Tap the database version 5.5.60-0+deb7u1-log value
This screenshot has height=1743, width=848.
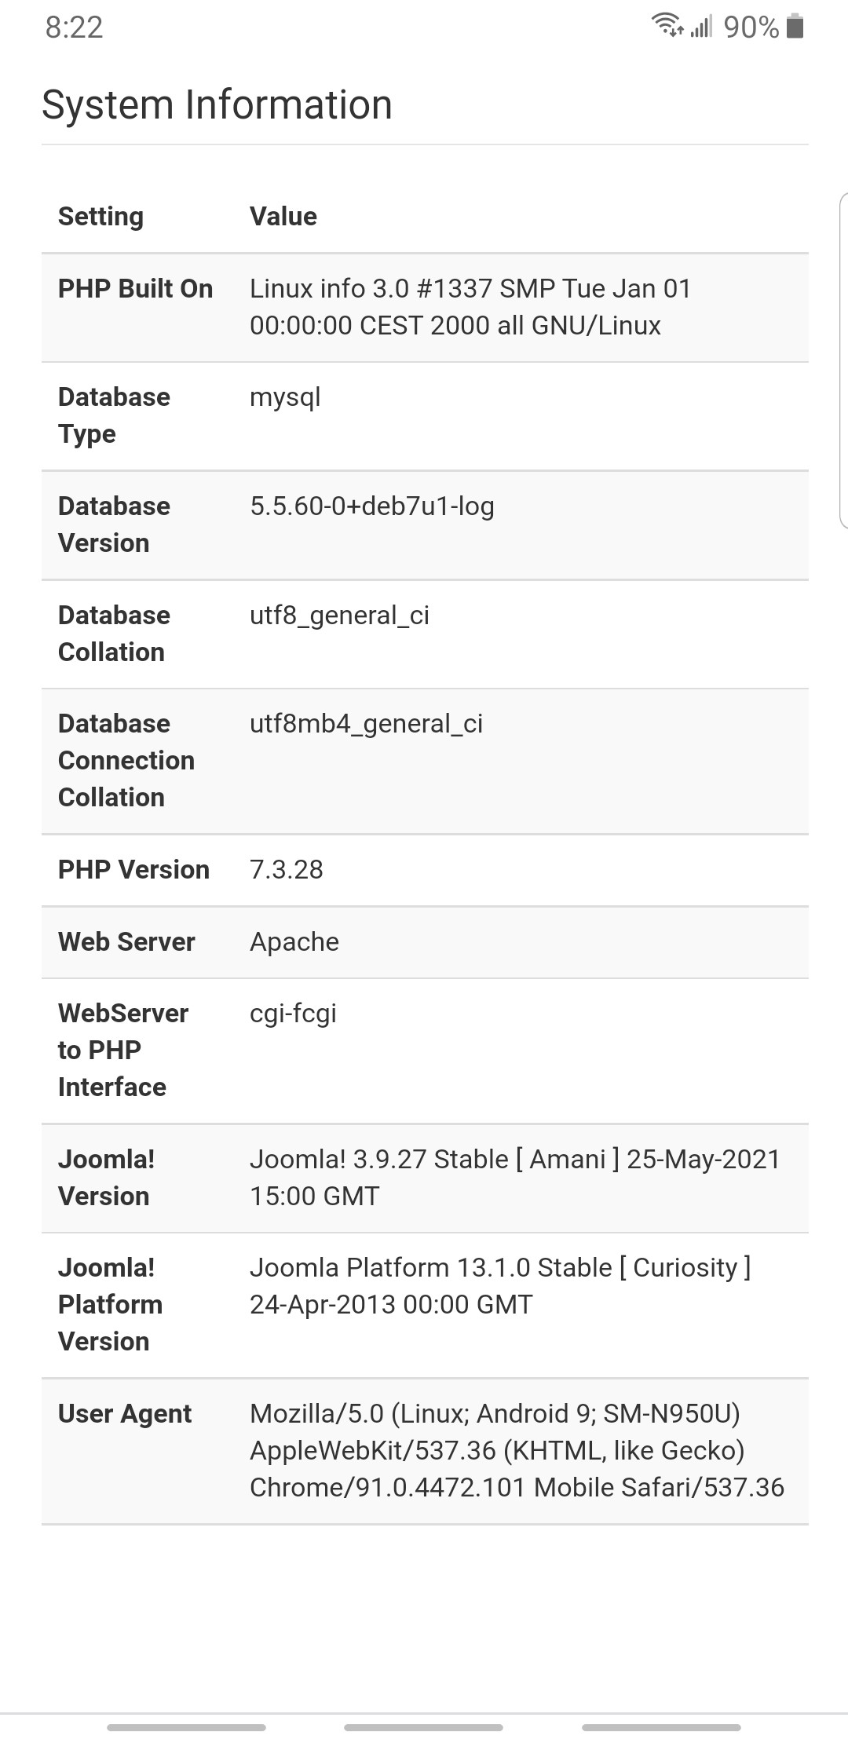[372, 506]
